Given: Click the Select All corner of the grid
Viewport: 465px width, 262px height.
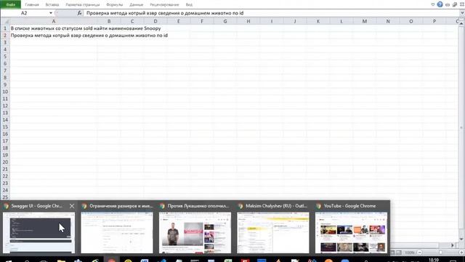Looking at the screenshot, I should (x=5, y=21).
